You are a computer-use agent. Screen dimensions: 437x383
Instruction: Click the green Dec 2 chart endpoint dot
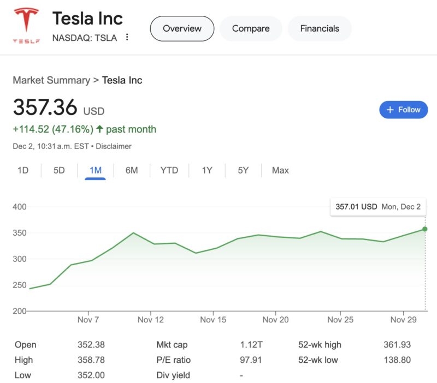tap(425, 229)
